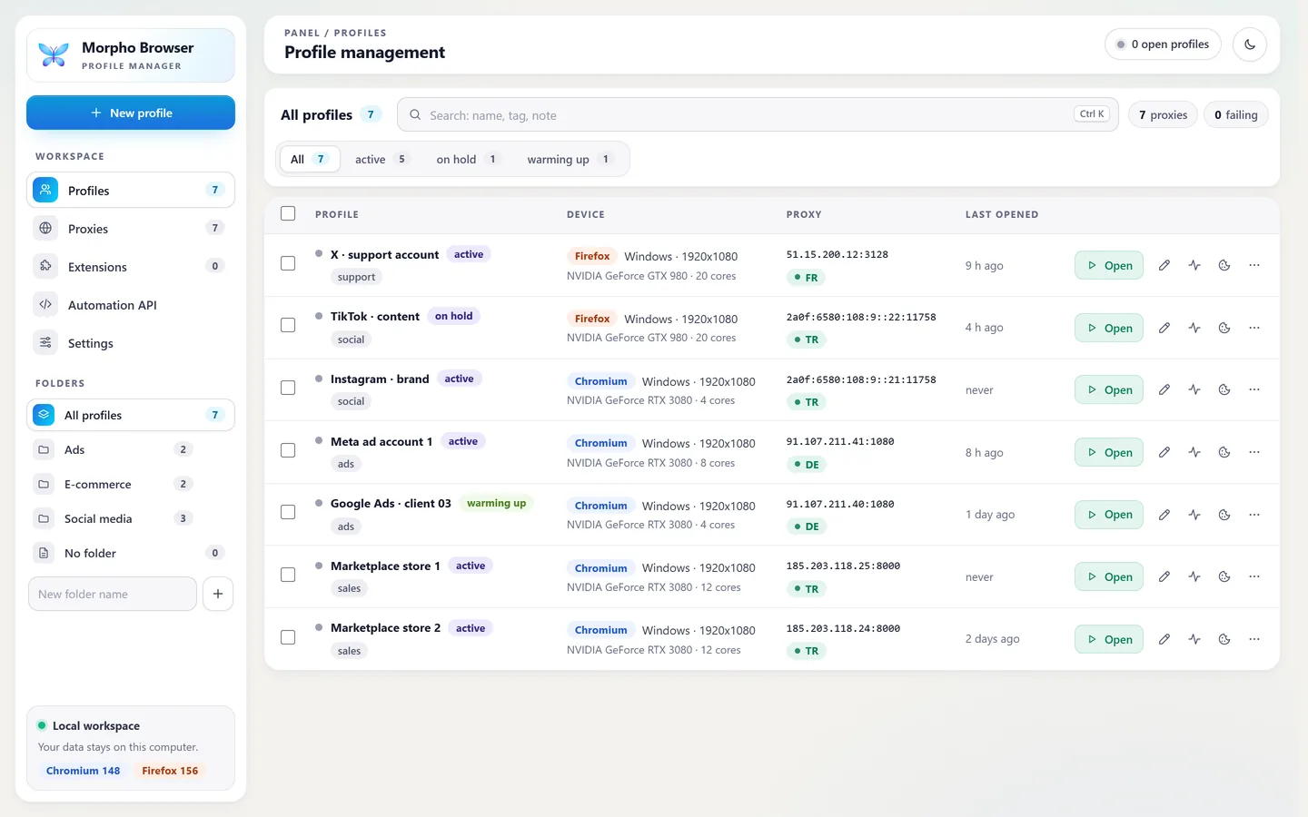Focus the profile search field

(x=758, y=114)
